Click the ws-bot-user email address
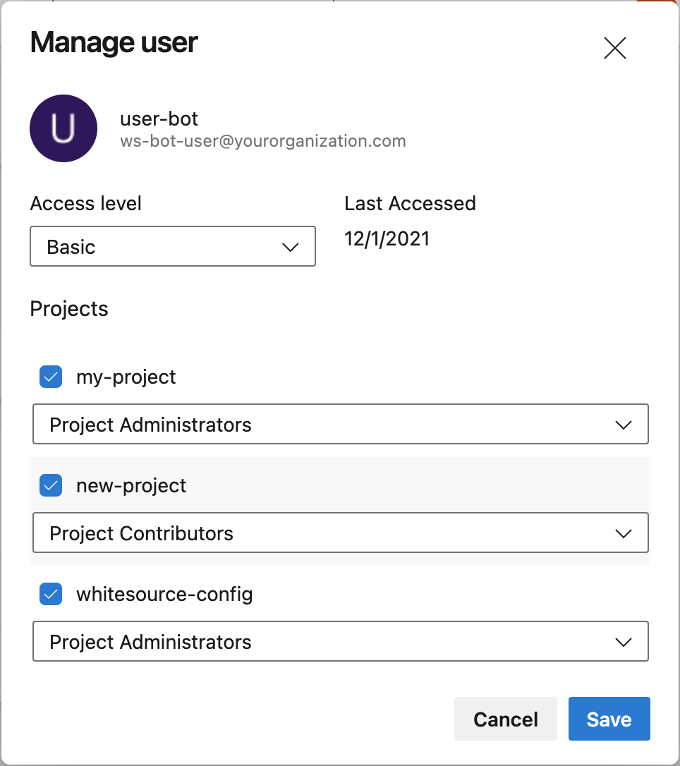The height and width of the screenshot is (766, 680). (263, 141)
